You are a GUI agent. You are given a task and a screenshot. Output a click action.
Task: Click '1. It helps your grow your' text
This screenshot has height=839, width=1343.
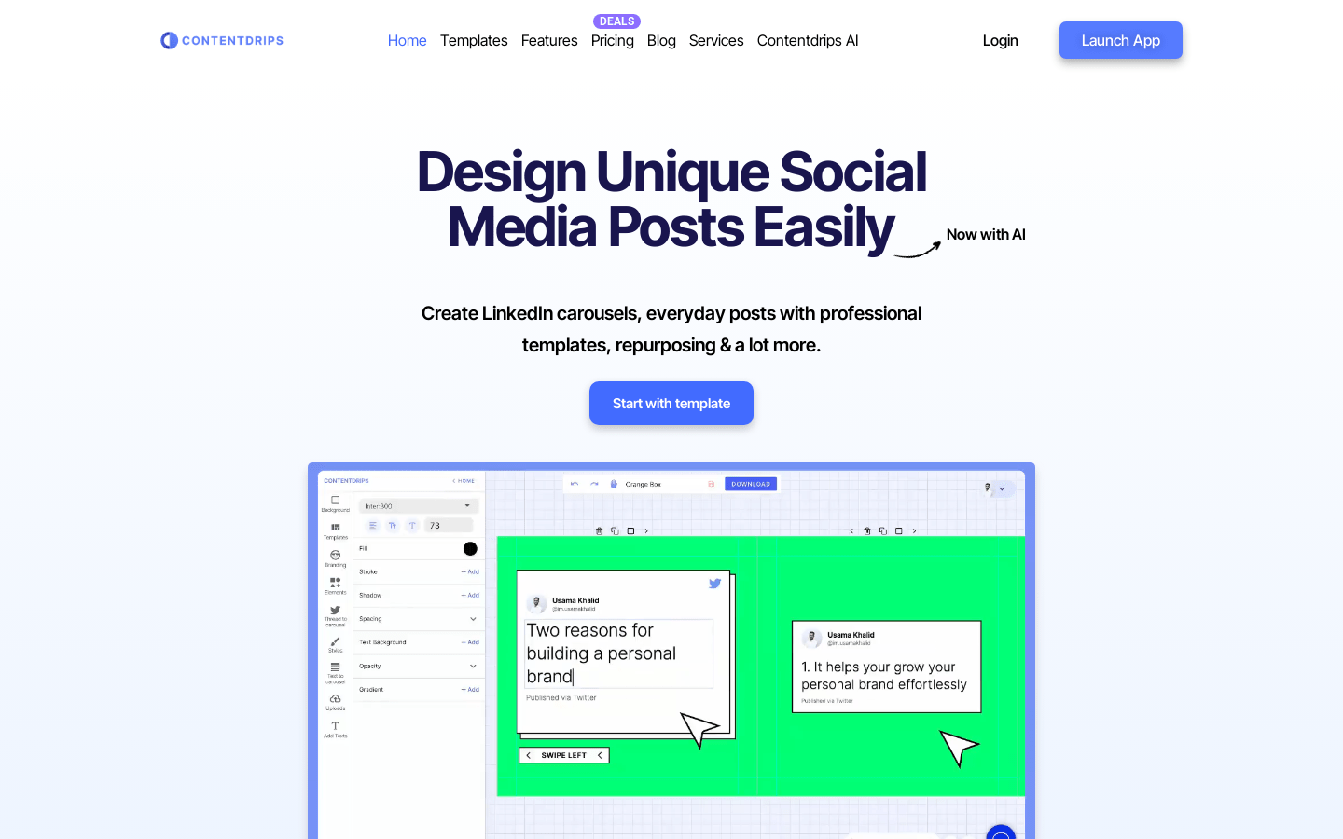click(879, 667)
